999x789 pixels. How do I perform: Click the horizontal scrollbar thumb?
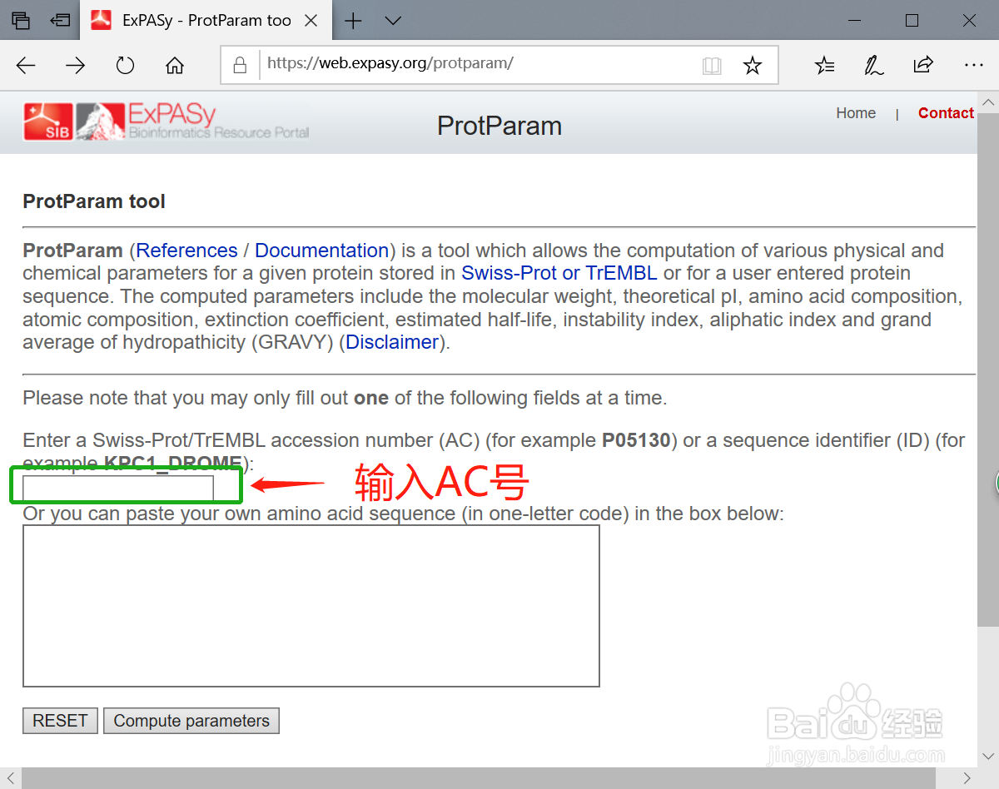click(478, 778)
